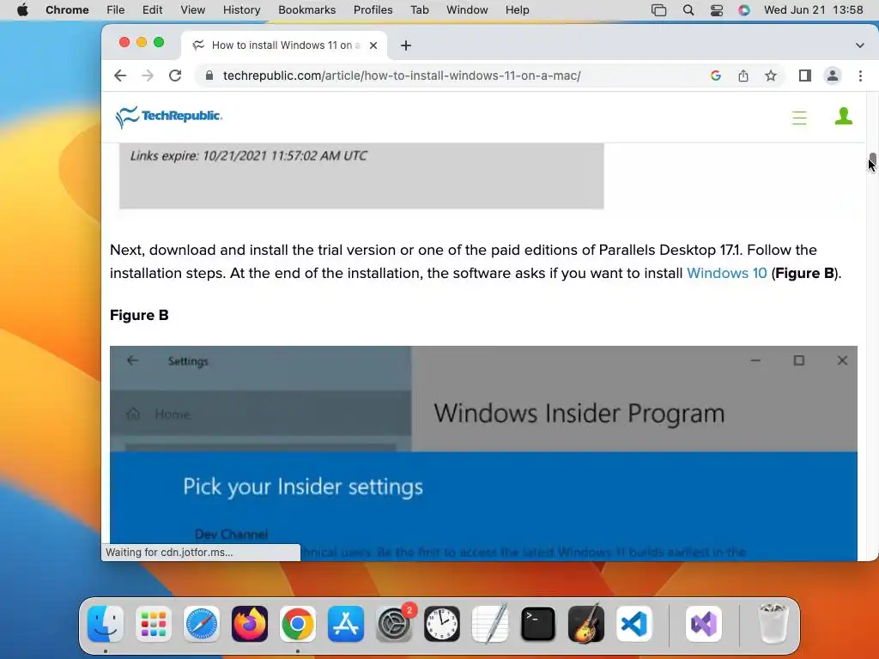This screenshot has width=879, height=659.
Task: Open System Settings from the Dock
Action: [x=394, y=624]
